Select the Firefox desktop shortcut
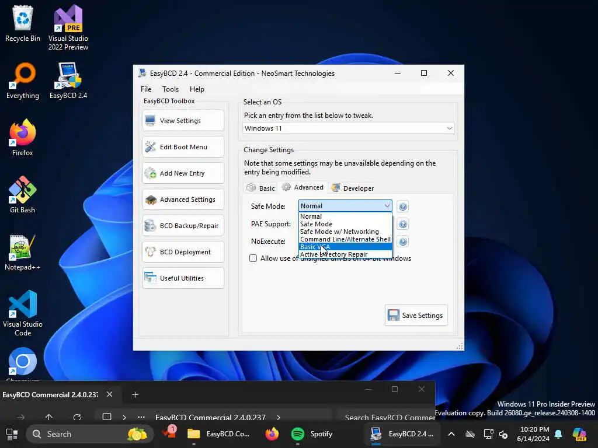 23,138
